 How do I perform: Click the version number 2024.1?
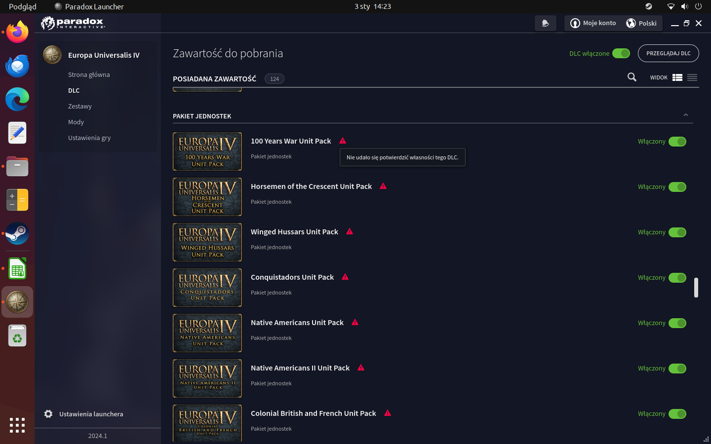[98, 436]
